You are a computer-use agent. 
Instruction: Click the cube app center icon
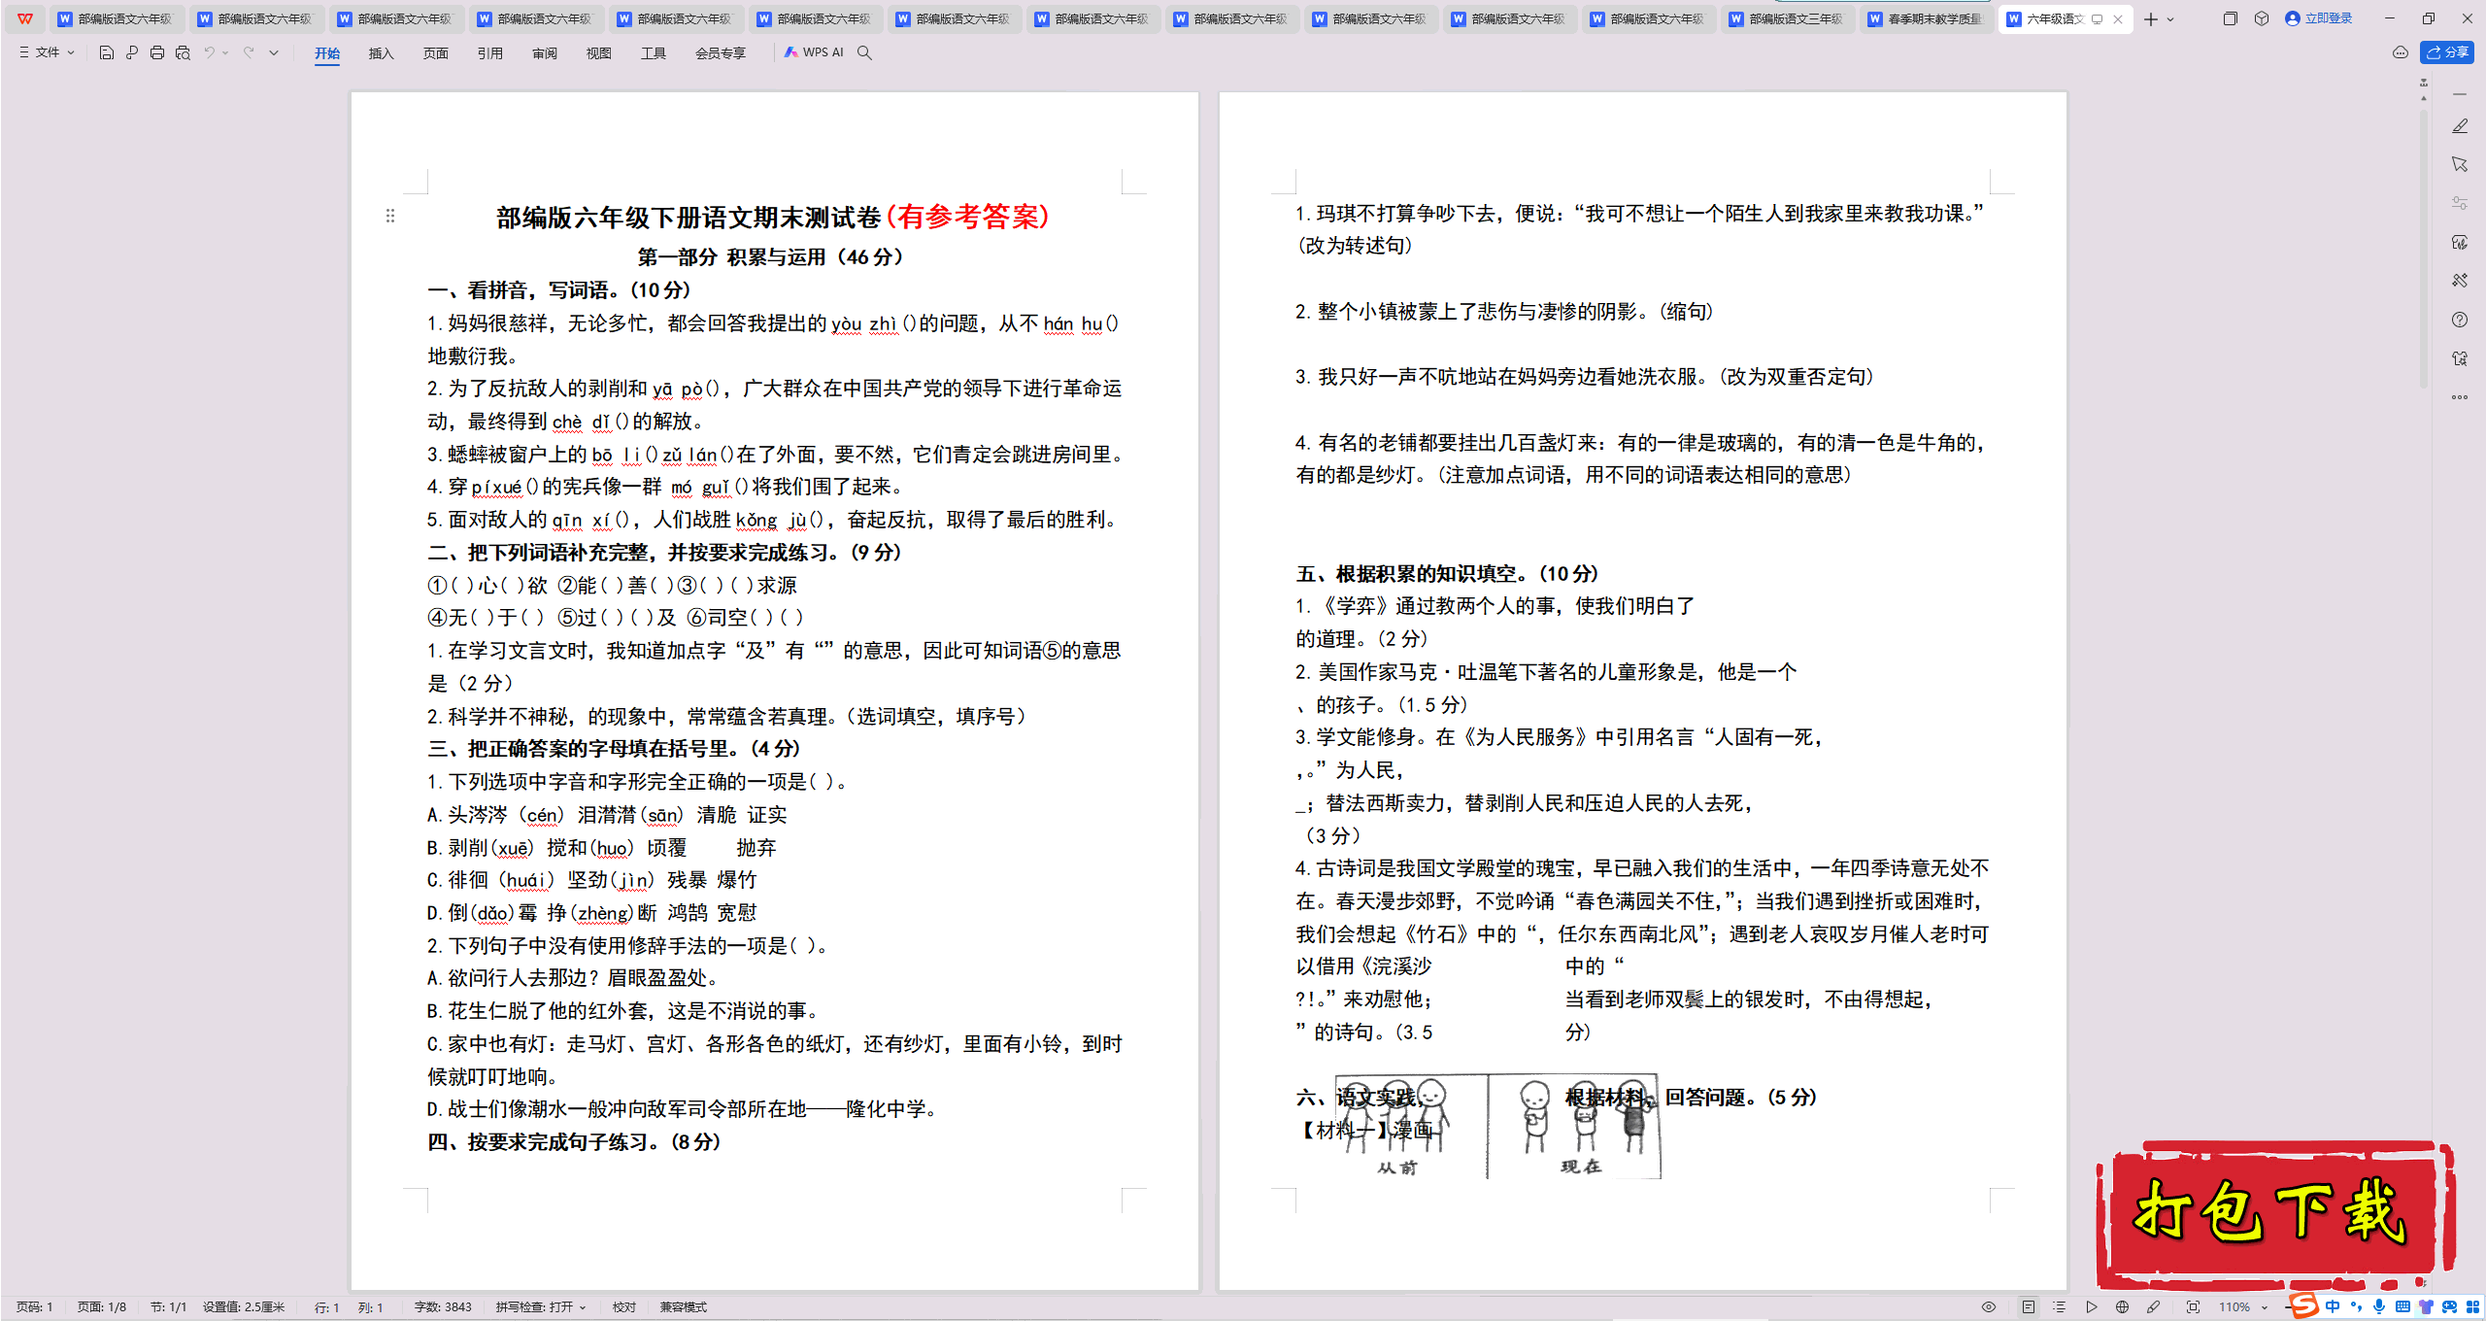point(2262,18)
